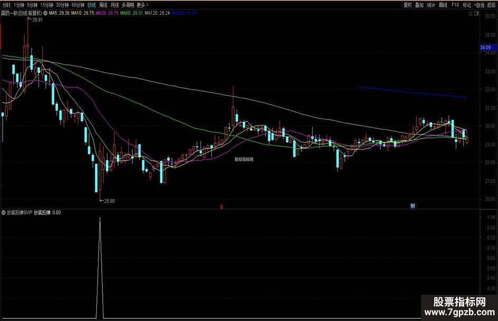Click the MA10: 29.75 label
The image size is (498, 321).
tap(83, 13)
